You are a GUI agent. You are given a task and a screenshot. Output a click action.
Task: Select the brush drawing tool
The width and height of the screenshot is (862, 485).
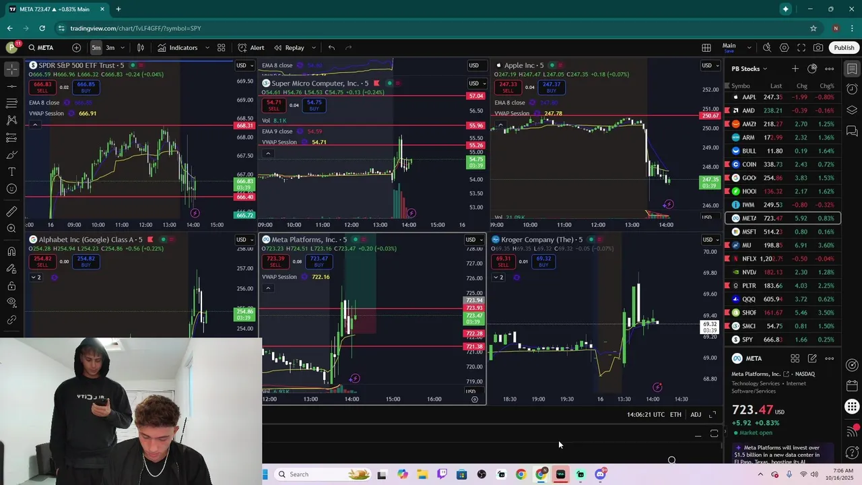tap(11, 155)
